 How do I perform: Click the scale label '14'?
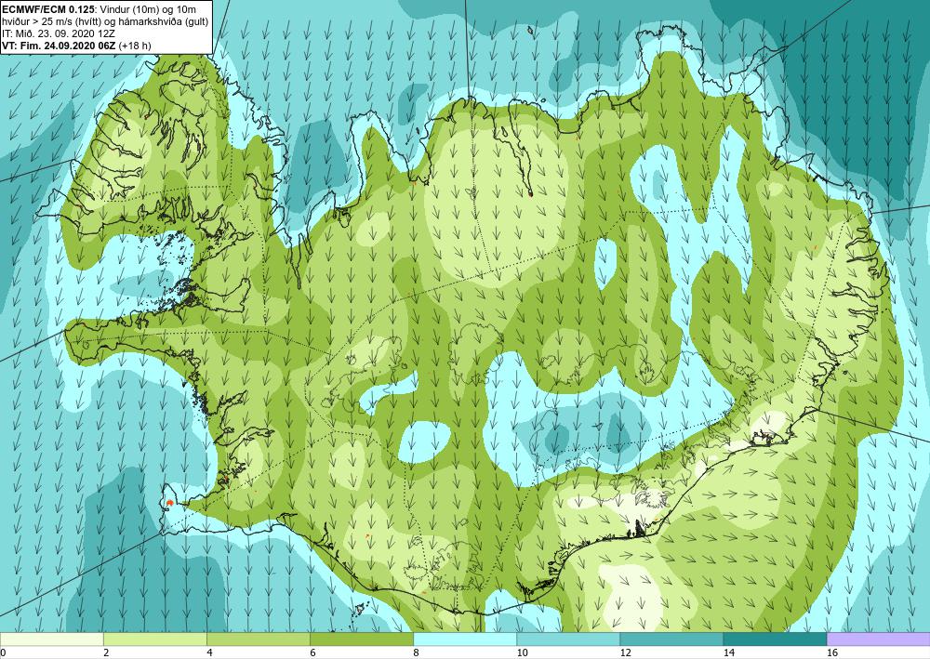click(x=728, y=653)
